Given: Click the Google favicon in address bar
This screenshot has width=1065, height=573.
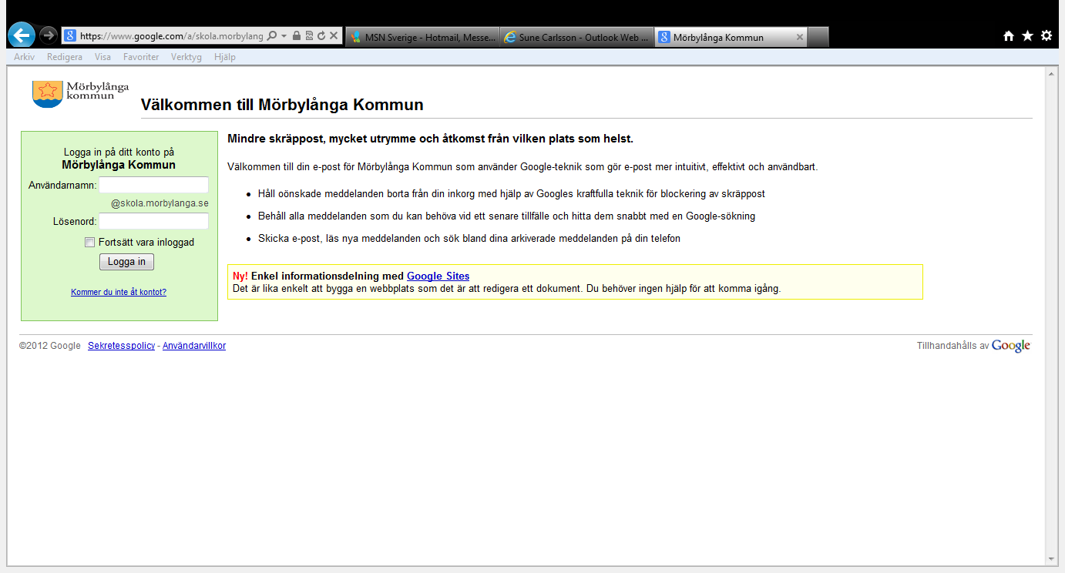Looking at the screenshot, I should 70,36.
